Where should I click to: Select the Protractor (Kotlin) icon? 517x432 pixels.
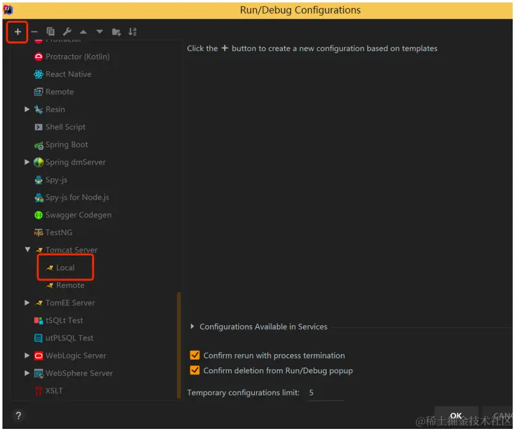tap(39, 56)
